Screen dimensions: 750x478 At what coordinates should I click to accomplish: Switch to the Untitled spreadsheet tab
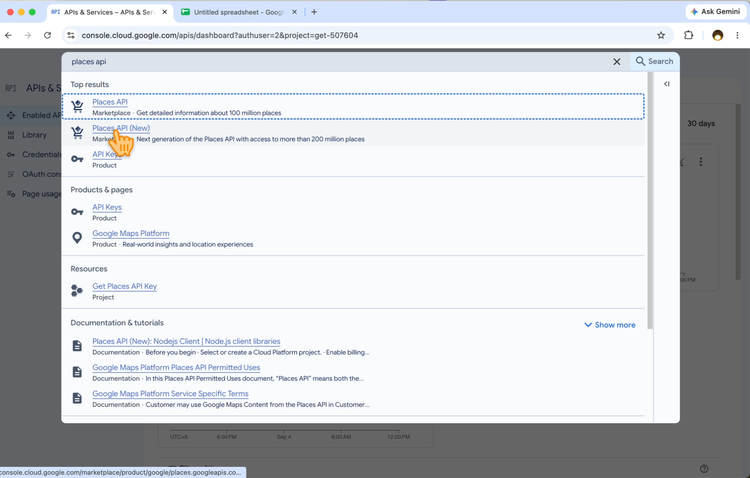click(239, 12)
